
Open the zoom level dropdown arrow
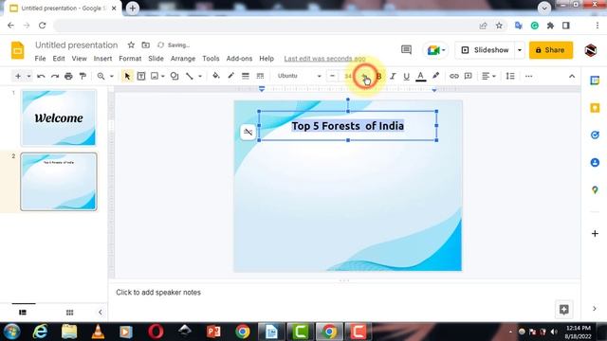tap(112, 76)
